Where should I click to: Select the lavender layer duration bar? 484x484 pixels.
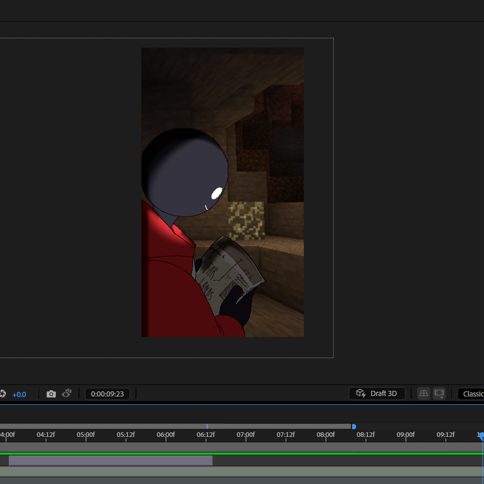pyautogui.click(x=110, y=461)
